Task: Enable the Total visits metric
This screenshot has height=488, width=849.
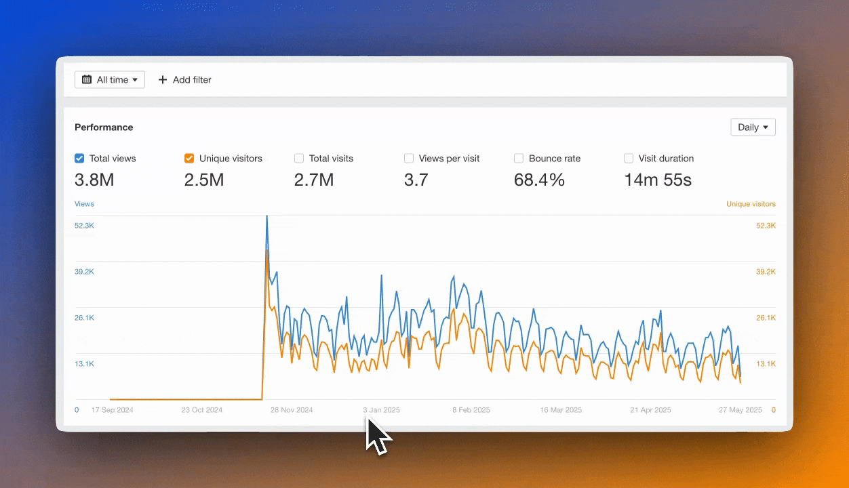Action: (x=299, y=158)
